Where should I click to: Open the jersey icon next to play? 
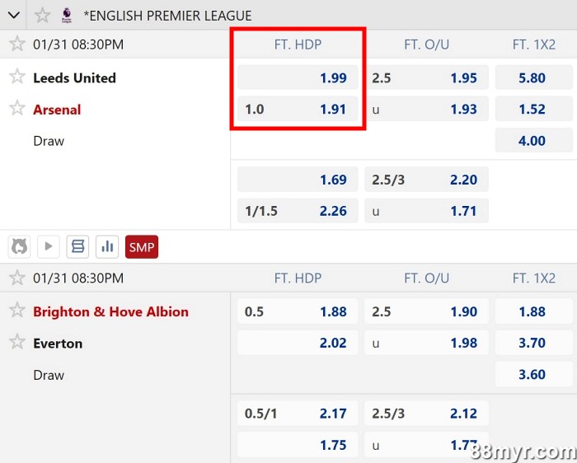(19, 246)
